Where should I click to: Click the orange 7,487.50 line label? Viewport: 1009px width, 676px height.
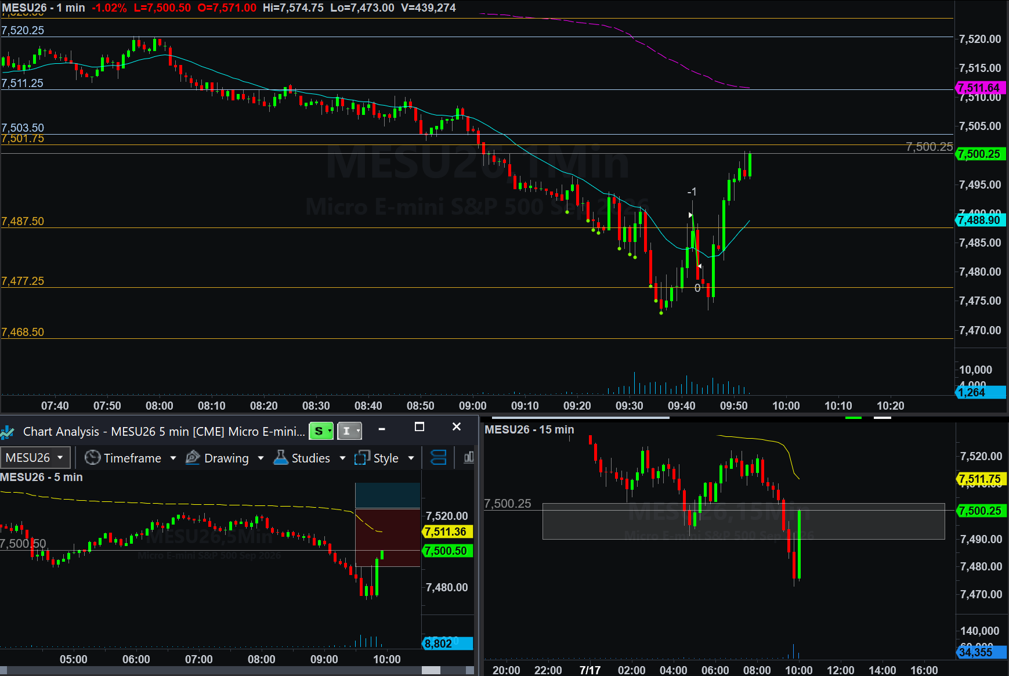coord(23,221)
